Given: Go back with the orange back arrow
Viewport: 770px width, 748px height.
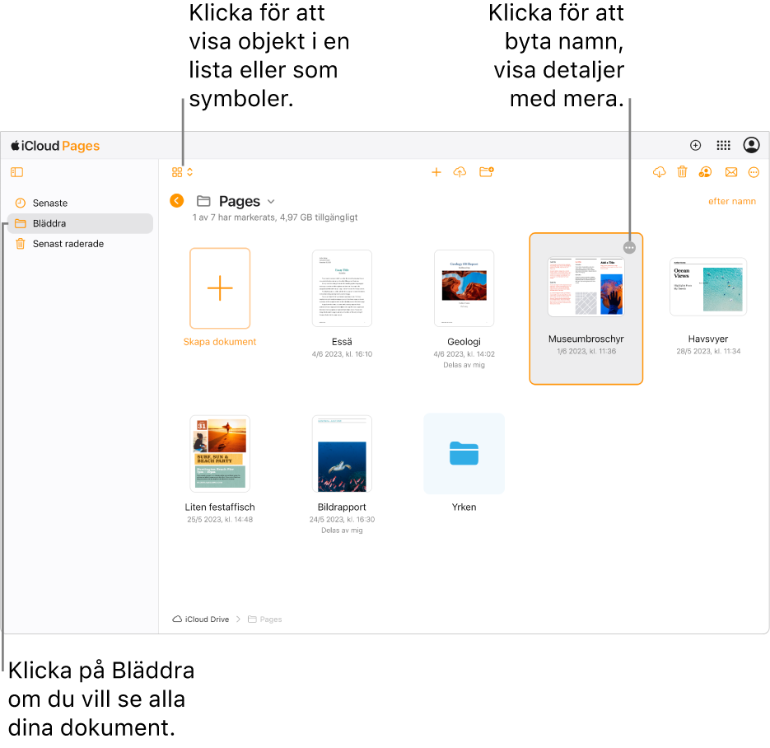Looking at the screenshot, I should pyautogui.click(x=177, y=201).
